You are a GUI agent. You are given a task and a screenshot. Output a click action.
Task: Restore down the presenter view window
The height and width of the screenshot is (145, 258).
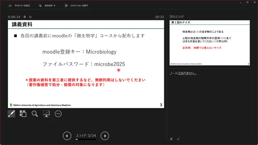point(248,2)
